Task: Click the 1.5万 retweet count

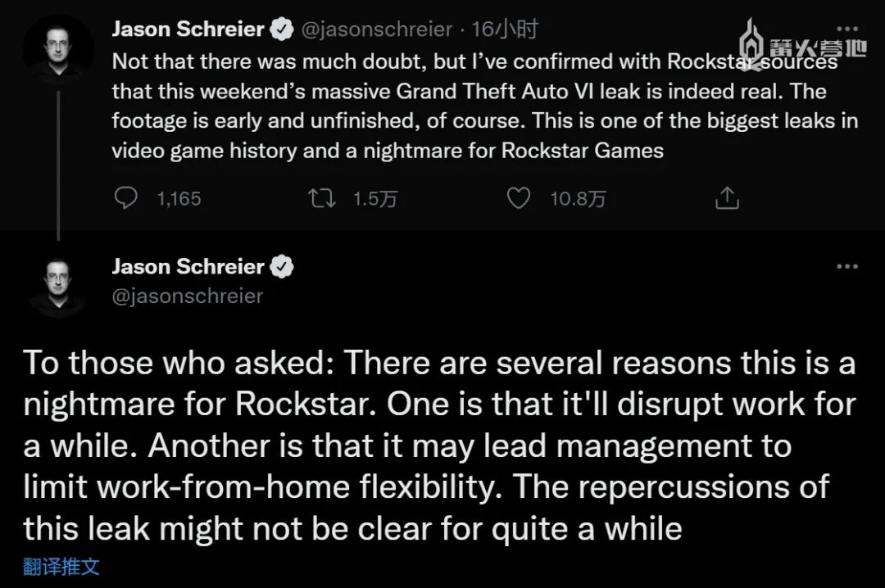Action: 374,199
